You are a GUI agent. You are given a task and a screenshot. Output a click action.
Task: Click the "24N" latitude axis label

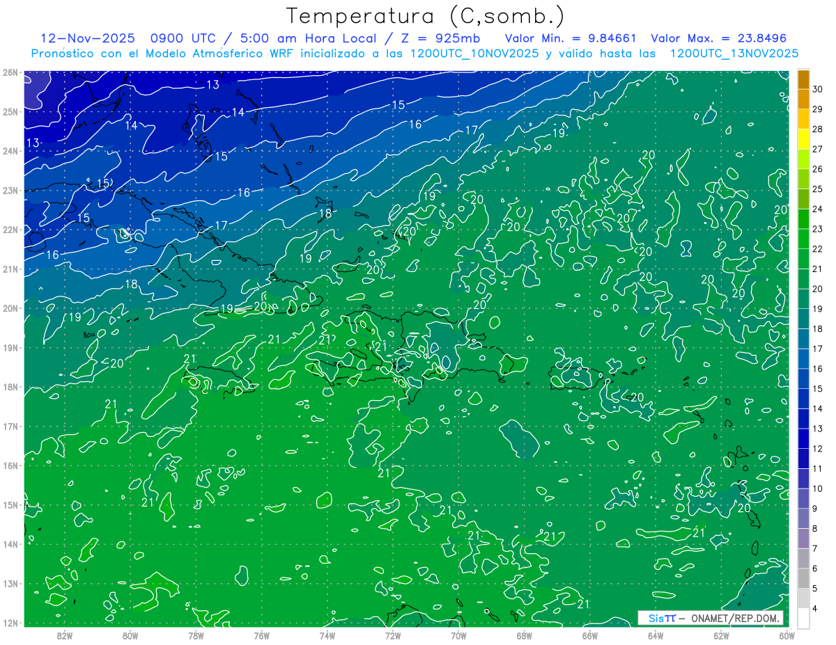(x=10, y=150)
